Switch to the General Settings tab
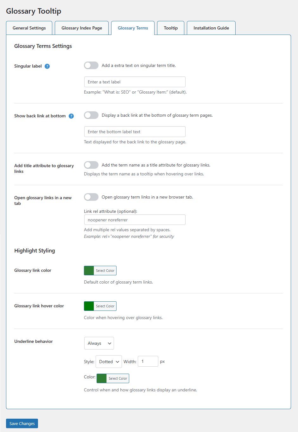Screen dimensions: 298x432 (29, 28)
